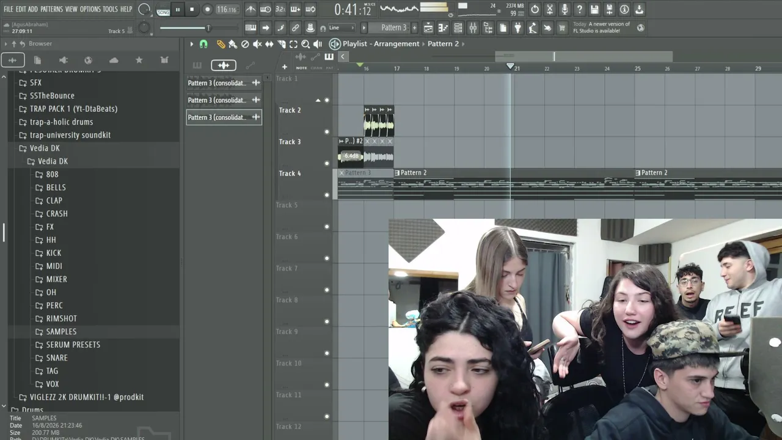This screenshot has width=782, height=440.
Task: Stop playback with the stop button
Action: coord(192,9)
